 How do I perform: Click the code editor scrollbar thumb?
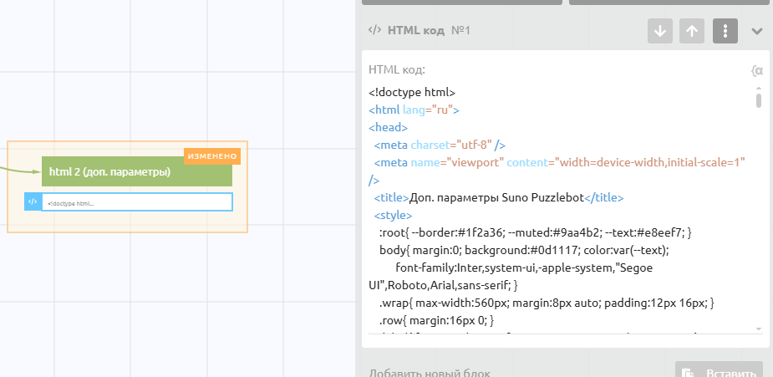(x=759, y=101)
